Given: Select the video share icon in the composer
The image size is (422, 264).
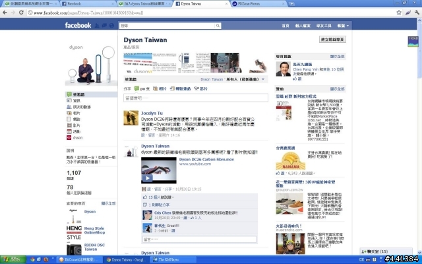Looking at the screenshot, I should (196, 88).
